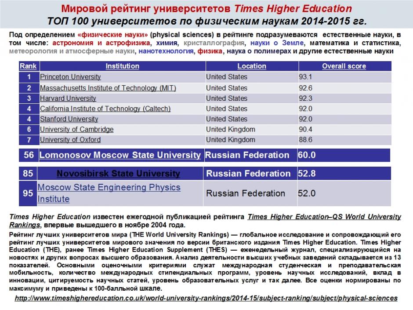Click rank cell 1 for Princeton

coord(29,77)
